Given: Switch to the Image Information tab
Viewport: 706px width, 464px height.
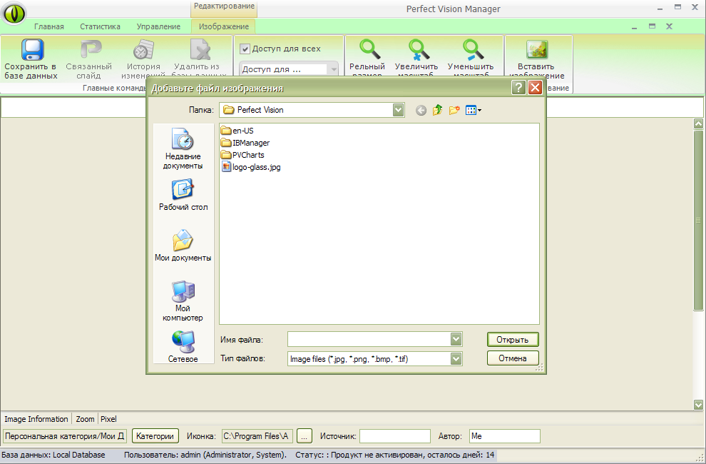Looking at the screenshot, I should [x=36, y=419].
